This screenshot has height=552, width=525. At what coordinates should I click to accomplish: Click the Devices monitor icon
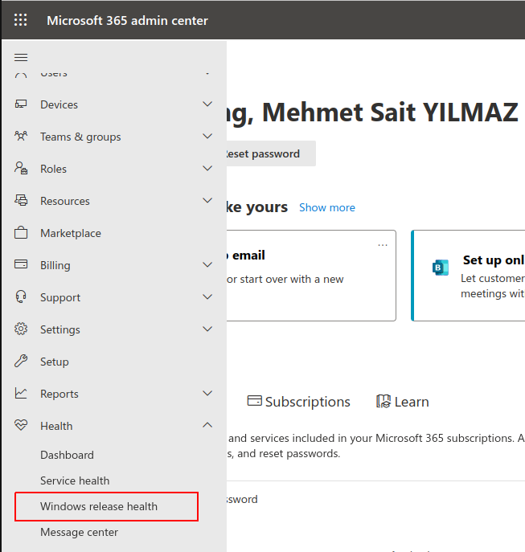click(21, 104)
